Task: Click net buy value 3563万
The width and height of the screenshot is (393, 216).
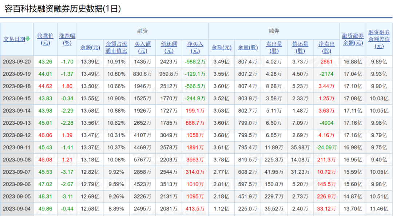Action: click(x=195, y=160)
